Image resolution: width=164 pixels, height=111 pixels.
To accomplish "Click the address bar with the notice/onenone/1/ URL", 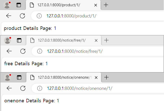I will point(98,88).
